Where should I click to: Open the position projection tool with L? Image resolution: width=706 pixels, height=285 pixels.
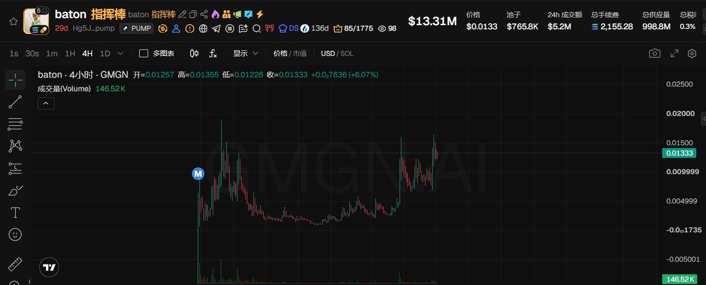(15, 169)
